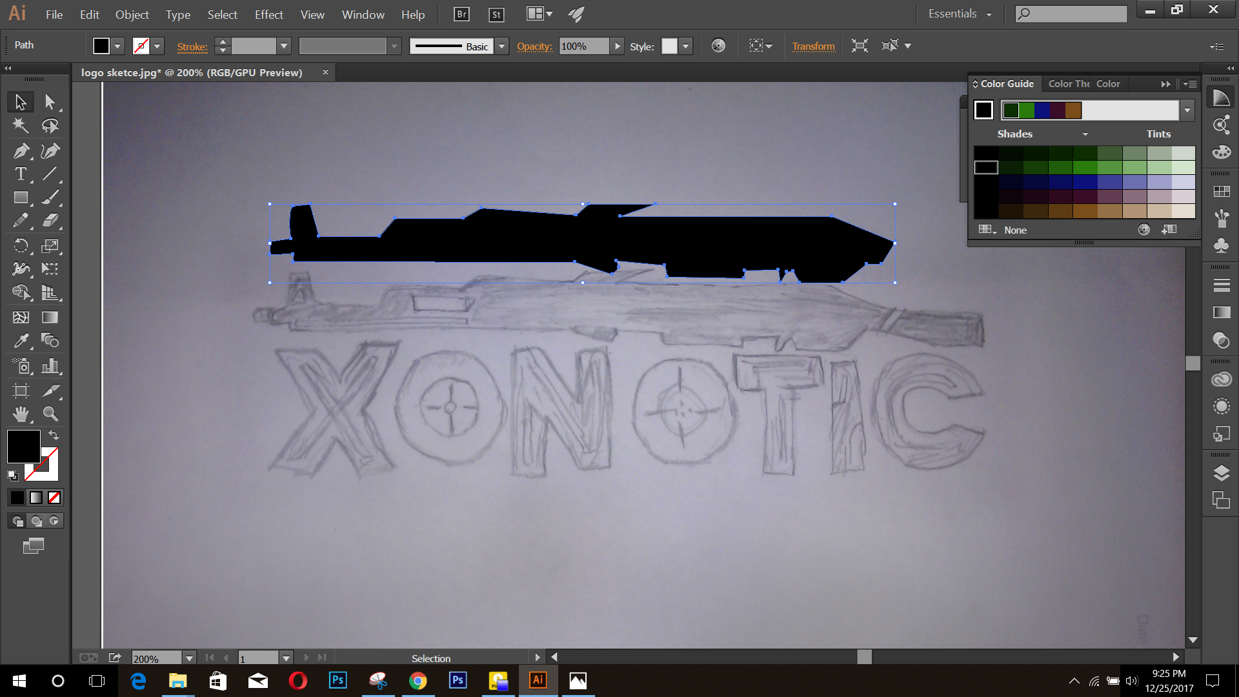Select the Zoom tool
The width and height of the screenshot is (1239, 697).
click(x=50, y=414)
